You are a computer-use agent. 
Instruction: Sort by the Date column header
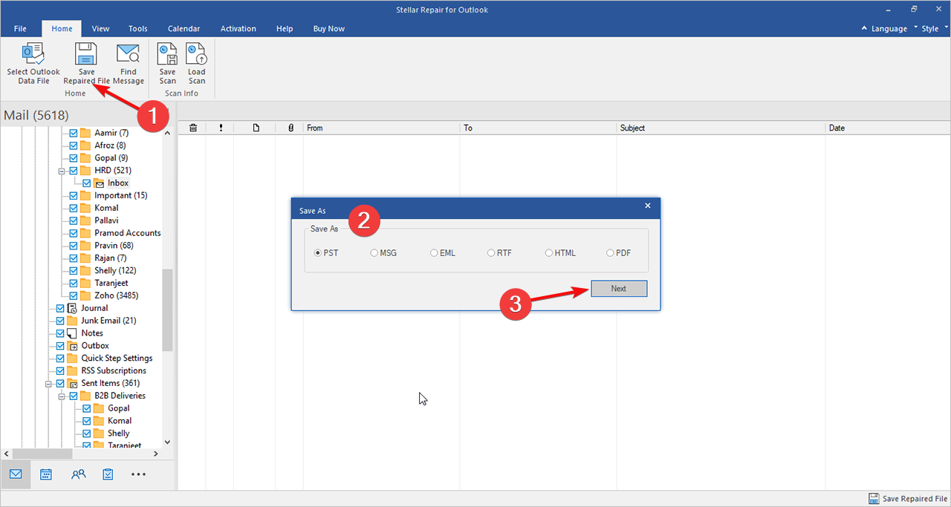click(888, 128)
